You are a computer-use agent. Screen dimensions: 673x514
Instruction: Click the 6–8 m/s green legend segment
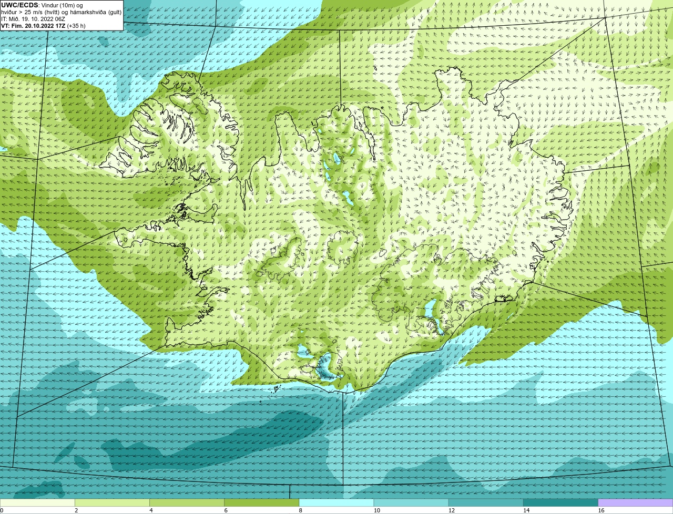click(x=261, y=502)
